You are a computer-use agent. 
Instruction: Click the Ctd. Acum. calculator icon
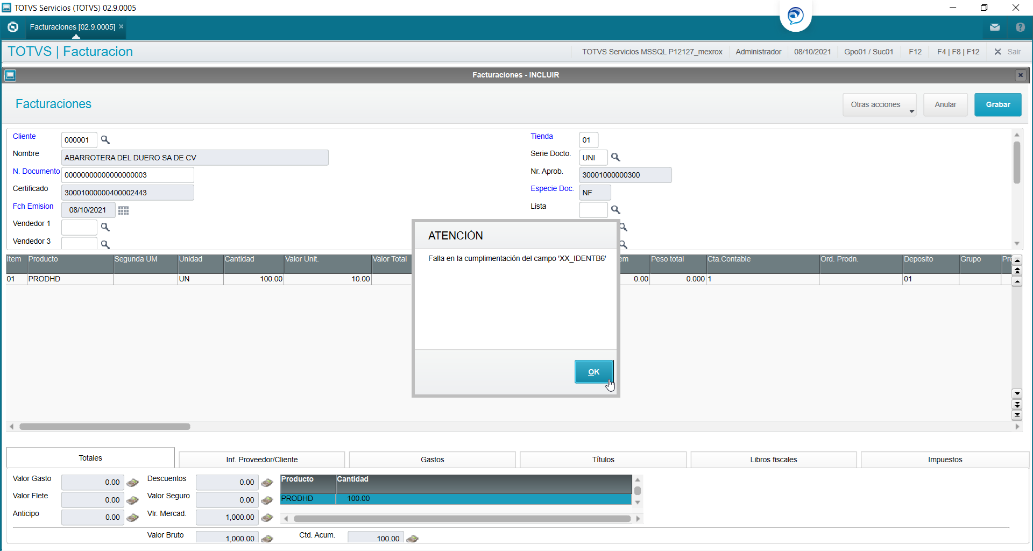coord(412,539)
